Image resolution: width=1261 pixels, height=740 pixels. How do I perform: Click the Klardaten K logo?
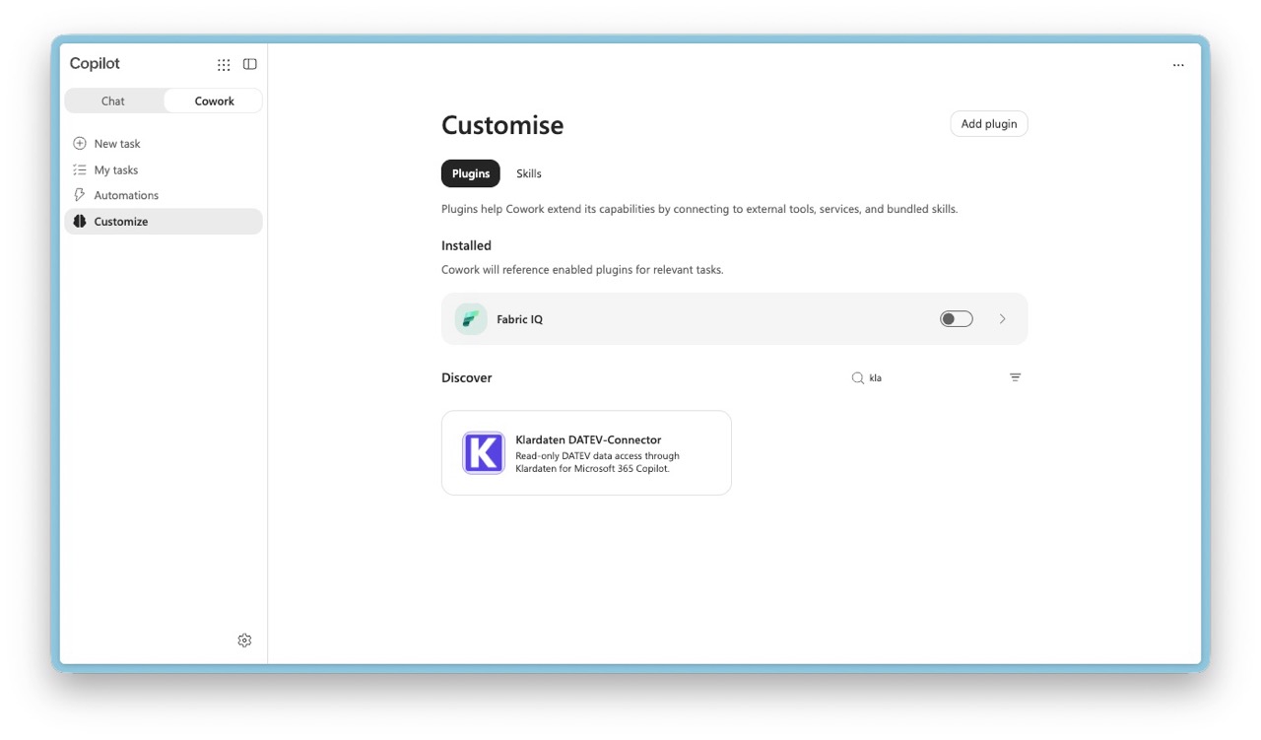[484, 453]
